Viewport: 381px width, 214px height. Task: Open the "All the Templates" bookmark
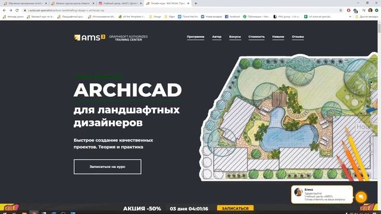tap(132, 17)
